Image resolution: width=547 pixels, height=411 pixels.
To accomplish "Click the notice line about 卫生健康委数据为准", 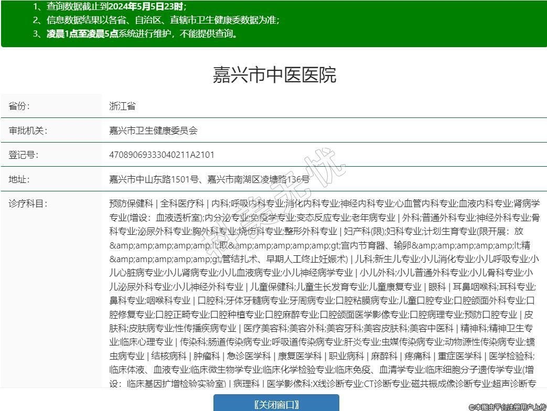I will [163, 20].
